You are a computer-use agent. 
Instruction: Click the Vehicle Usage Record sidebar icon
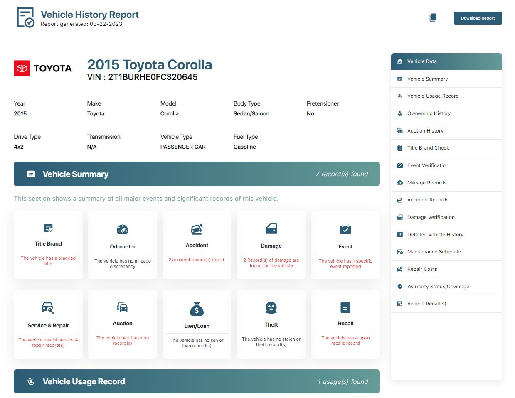click(400, 96)
